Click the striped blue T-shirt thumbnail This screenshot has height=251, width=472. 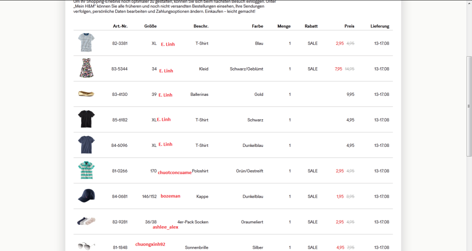(x=86, y=43)
